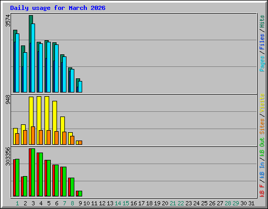Click day 3 on the x-axis
The image size is (268, 209).
click(33, 203)
